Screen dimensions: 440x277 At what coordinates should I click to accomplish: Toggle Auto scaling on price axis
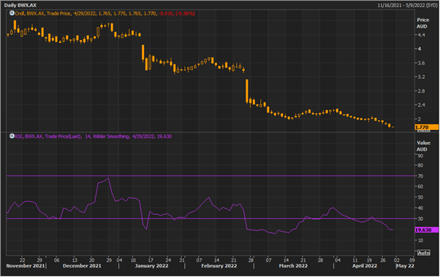coord(423,131)
